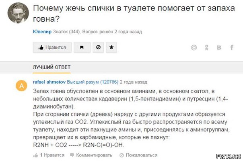Click the orange A avatar of the answerer
The width and height of the screenshot is (243, 161).
pyautogui.click(x=21, y=86)
